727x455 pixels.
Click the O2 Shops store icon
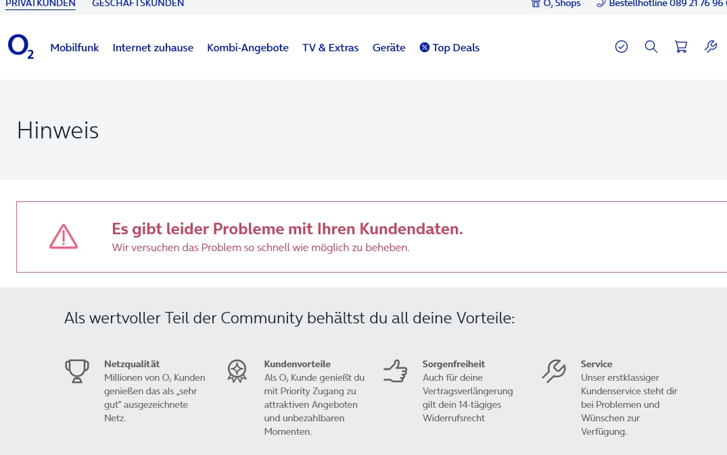(x=536, y=3)
